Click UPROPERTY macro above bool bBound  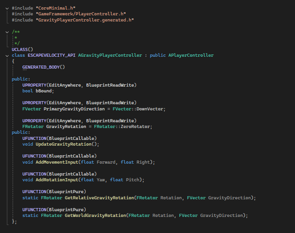pyautogui.click(x=34, y=85)
